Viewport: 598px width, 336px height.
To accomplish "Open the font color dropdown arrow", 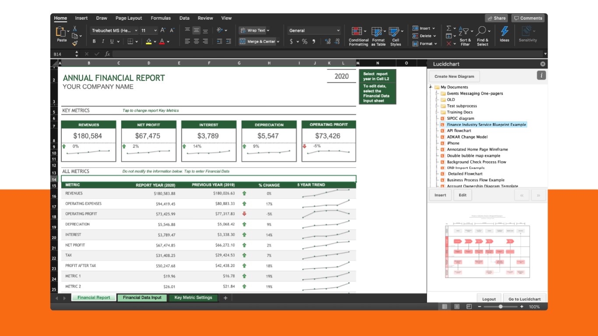I will [x=168, y=42].
